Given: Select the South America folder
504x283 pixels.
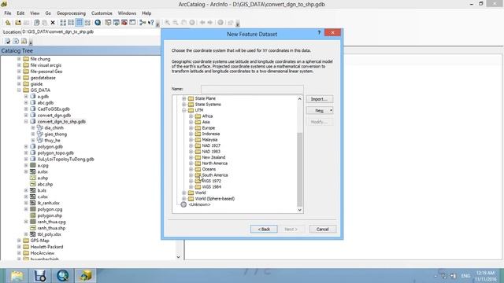Looking at the screenshot, I should pyautogui.click(x=215, y=175).
